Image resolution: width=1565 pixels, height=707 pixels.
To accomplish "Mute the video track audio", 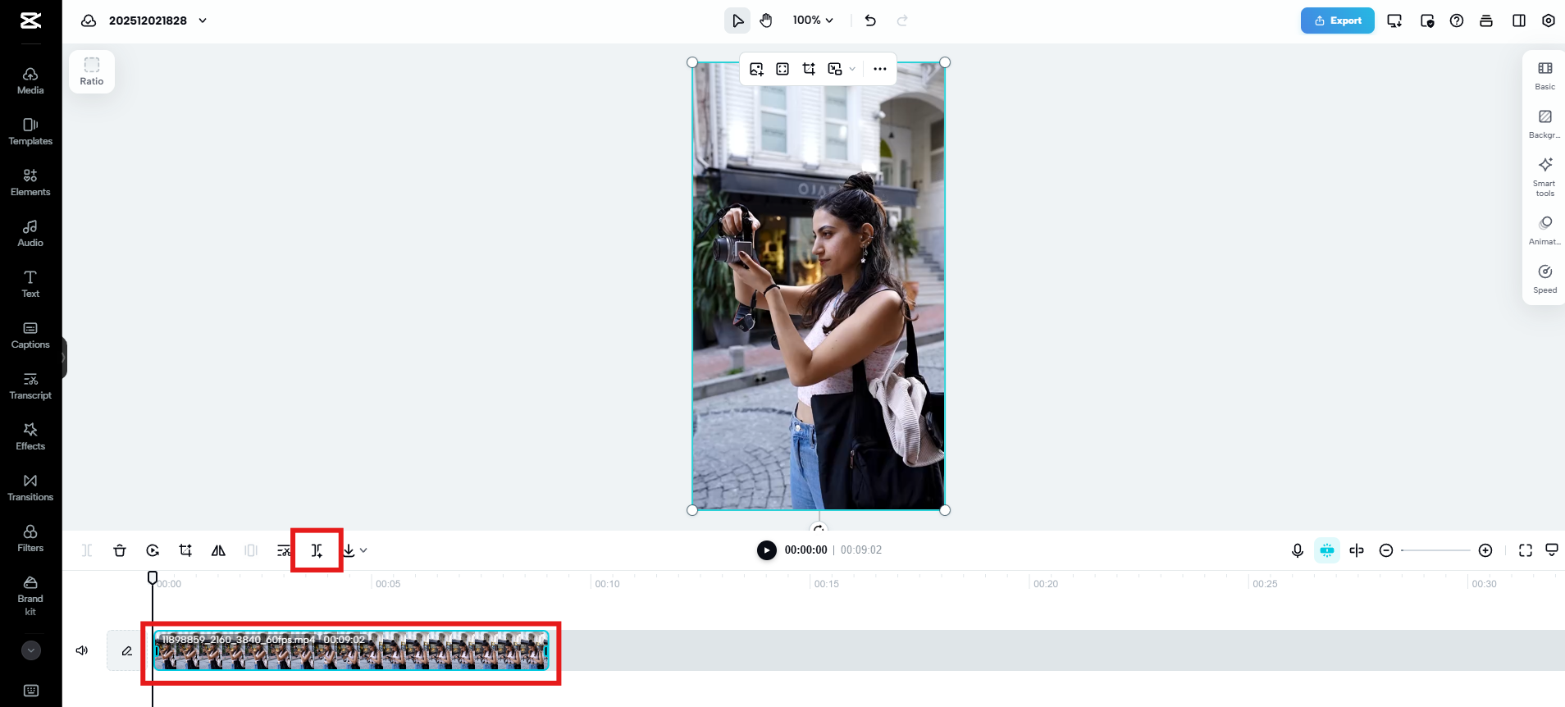I will [x=82, y=650].
